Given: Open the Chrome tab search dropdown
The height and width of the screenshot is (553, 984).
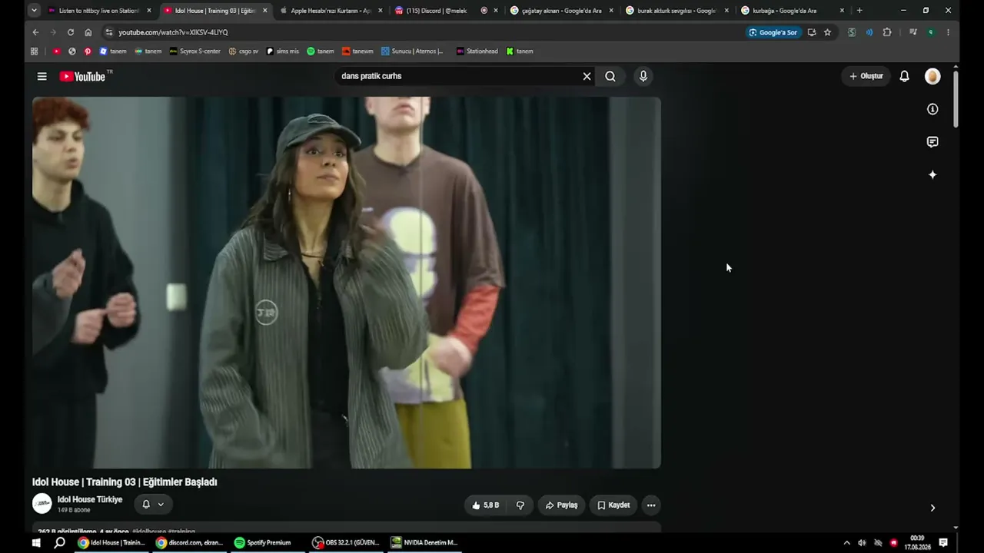Looking at the screenshot, I should (x=34, y=11).
